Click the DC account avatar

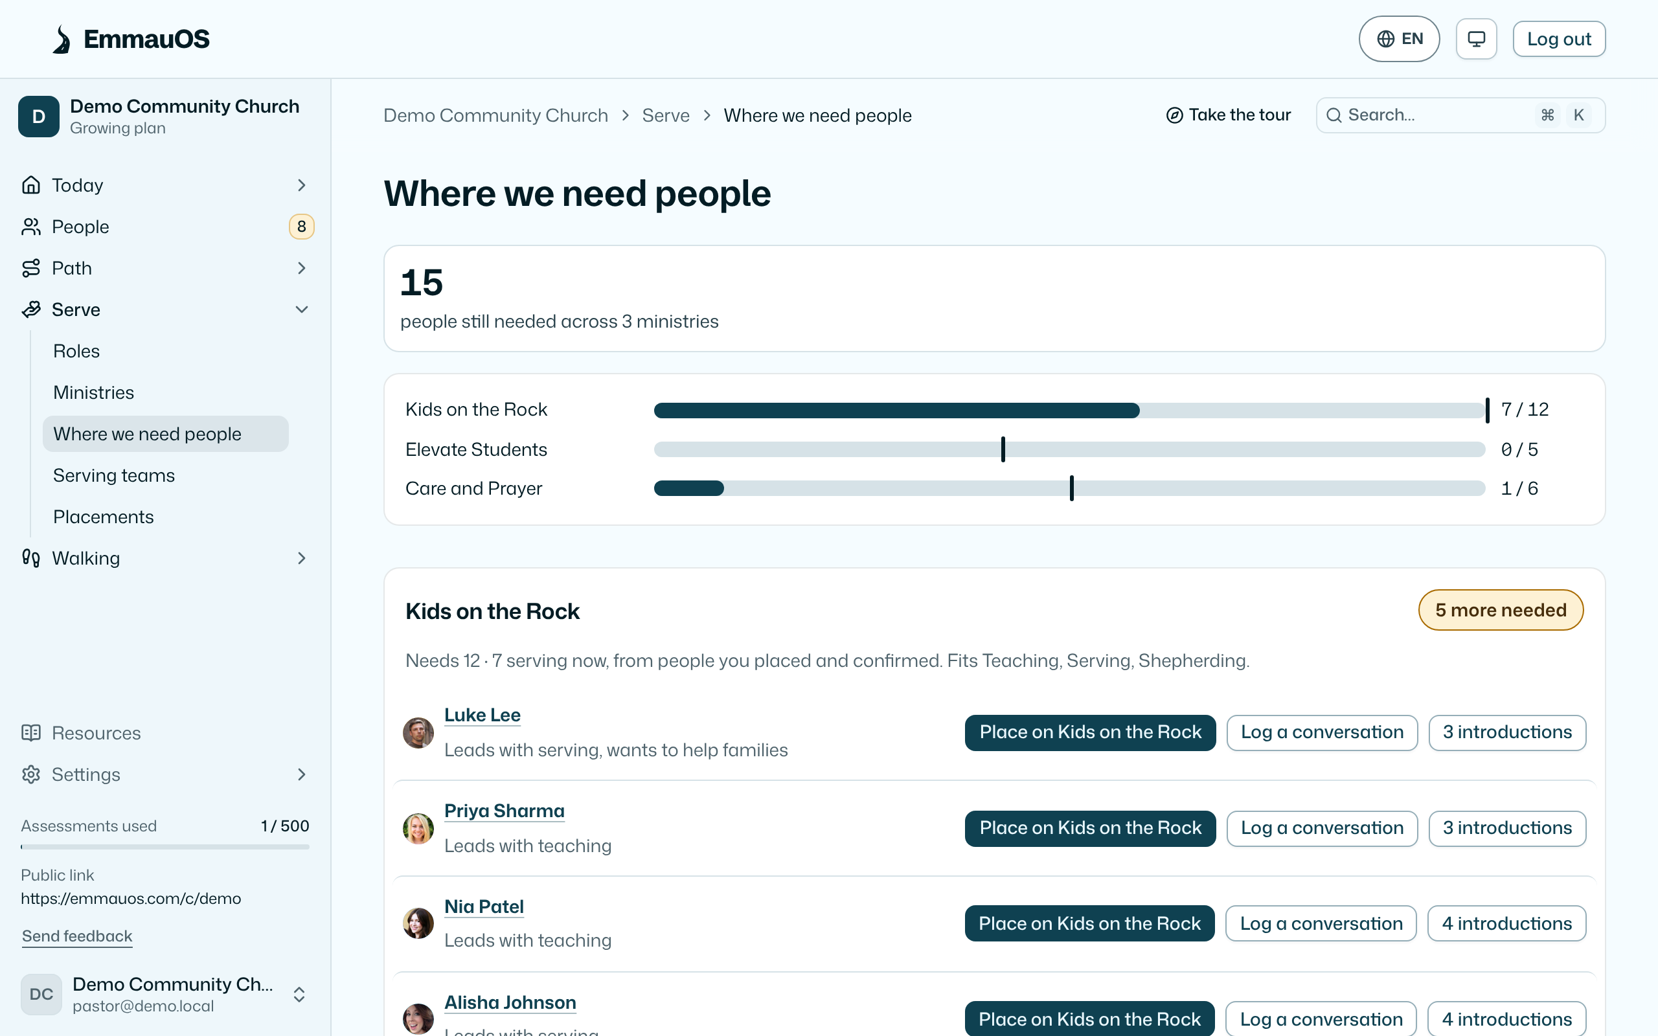(41, 994)
